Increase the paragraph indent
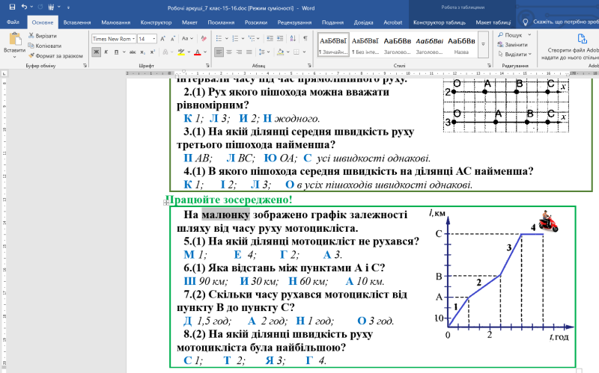Image resolution: width=599 pixels, height=373 pixels. click(x=280, y=39)
